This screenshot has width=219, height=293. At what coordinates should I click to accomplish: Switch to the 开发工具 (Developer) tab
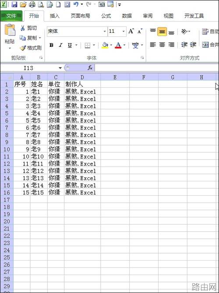194,16
